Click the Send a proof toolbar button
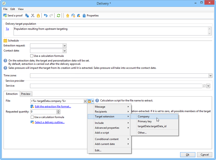 pos(13,16)
